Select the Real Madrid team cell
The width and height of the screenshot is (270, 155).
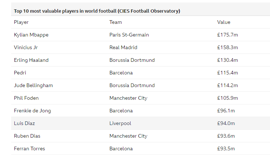123,47
